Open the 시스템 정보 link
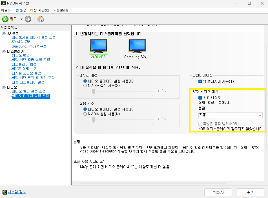 click(x=17, y=192)
